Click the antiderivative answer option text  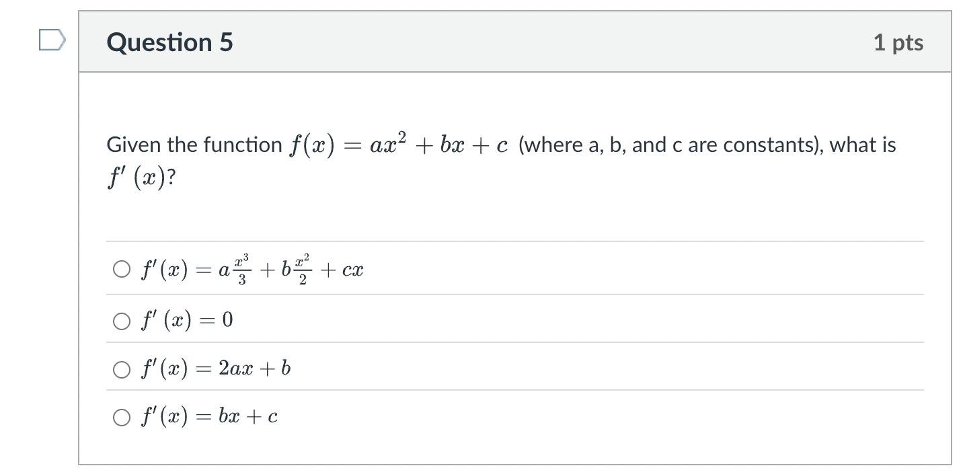[x=252, y=268]
